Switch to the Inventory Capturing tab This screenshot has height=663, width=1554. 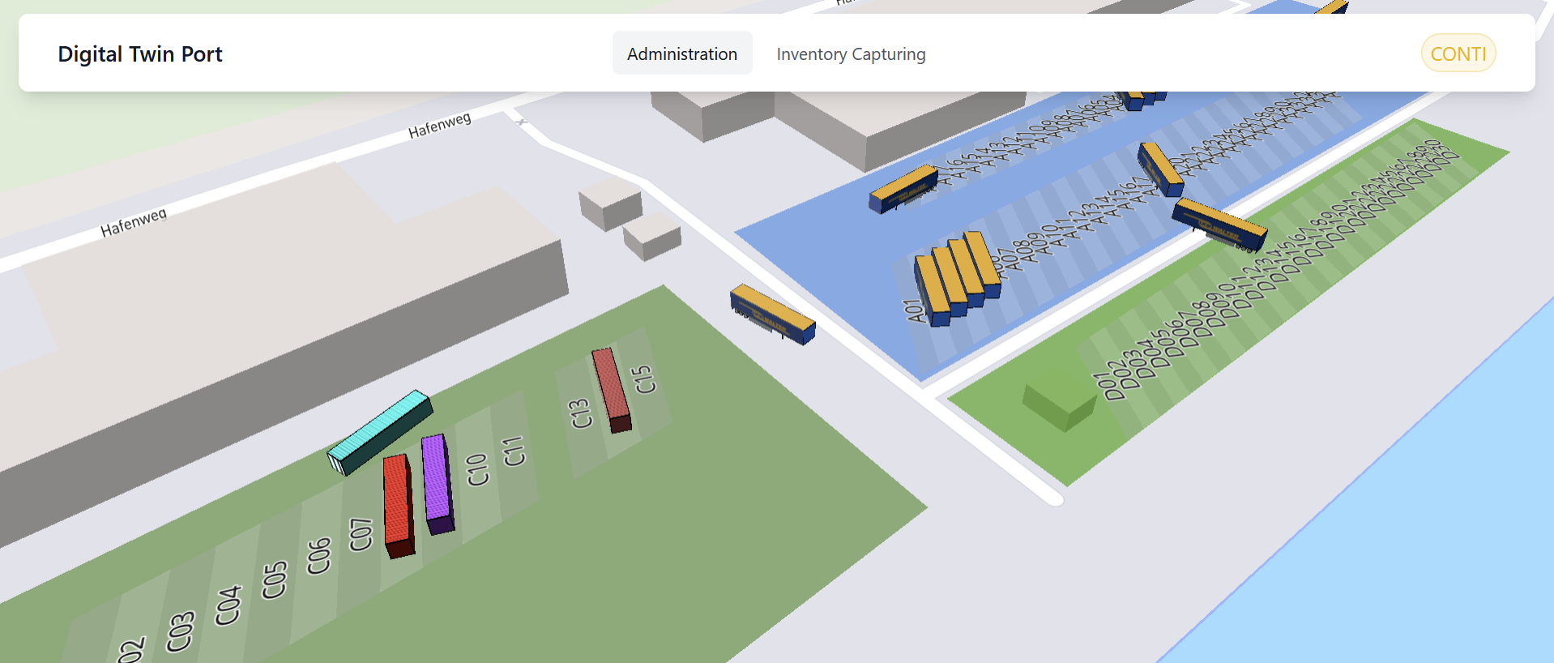tap(850, 53)
